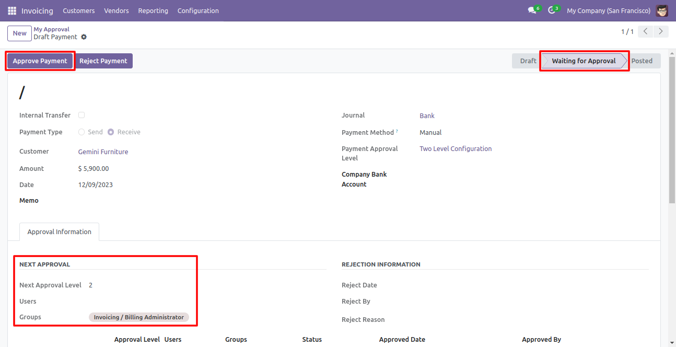Screen dimensions: 676x347
Task: Open the Configuration menu
Action: pos(198,10)
